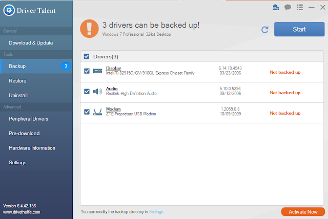Open the Audio driver name link
328x219 pixels.
(x=112, y=89)
